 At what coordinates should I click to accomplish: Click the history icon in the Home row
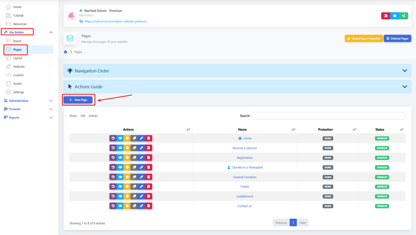tap(113, 139)
